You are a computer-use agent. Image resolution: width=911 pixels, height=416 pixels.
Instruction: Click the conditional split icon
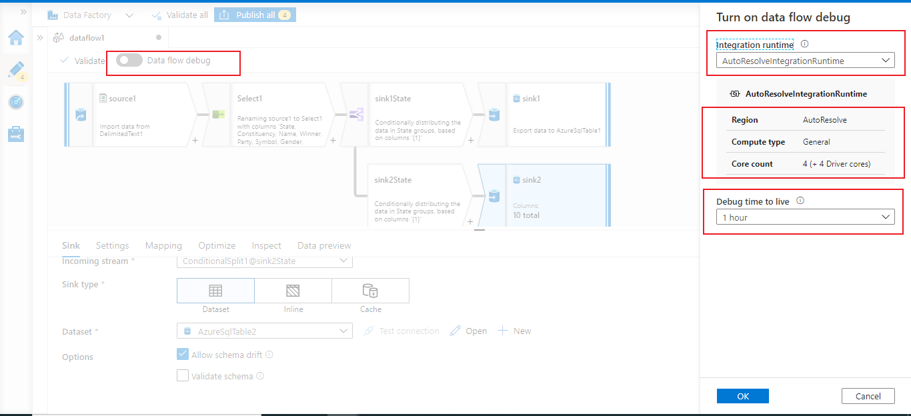356,115
